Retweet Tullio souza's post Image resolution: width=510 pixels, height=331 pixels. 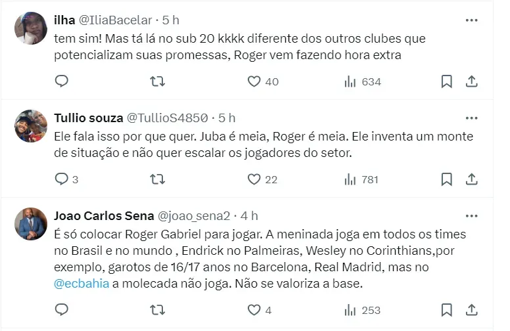[158, 179]
